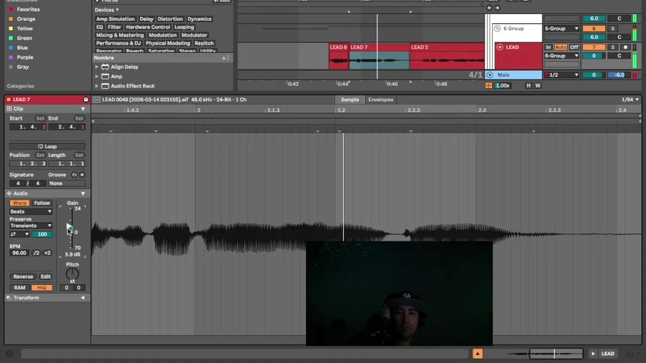The height and width of the screenshot is (363, 646).
Task: Click the clip panel icon next to Clip
Action: pyautogui.click(x=9, y=108)
